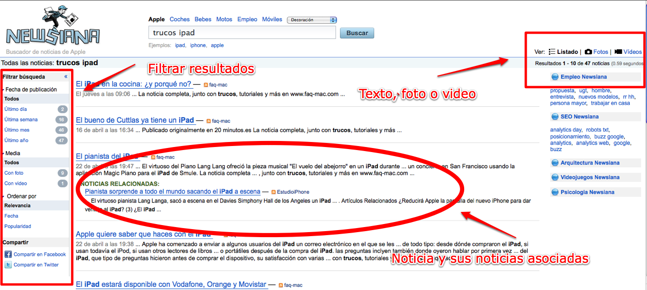
Task: Sort results by Popularidad
Action: coord(18,227)
